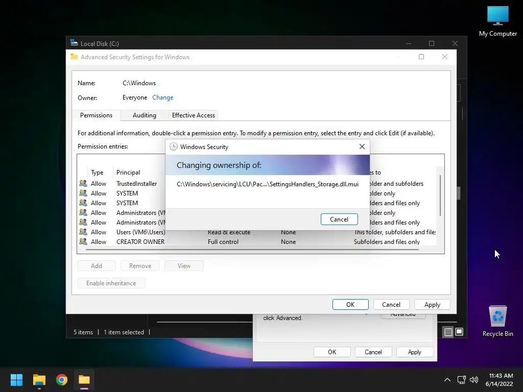Viewport: 523px width, 392px height.
Task: Select the Recycle Bin desktop icon
Action: click(x=497, y=321)
